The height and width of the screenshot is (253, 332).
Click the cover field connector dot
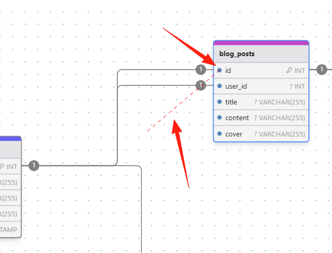click(219, 134)
